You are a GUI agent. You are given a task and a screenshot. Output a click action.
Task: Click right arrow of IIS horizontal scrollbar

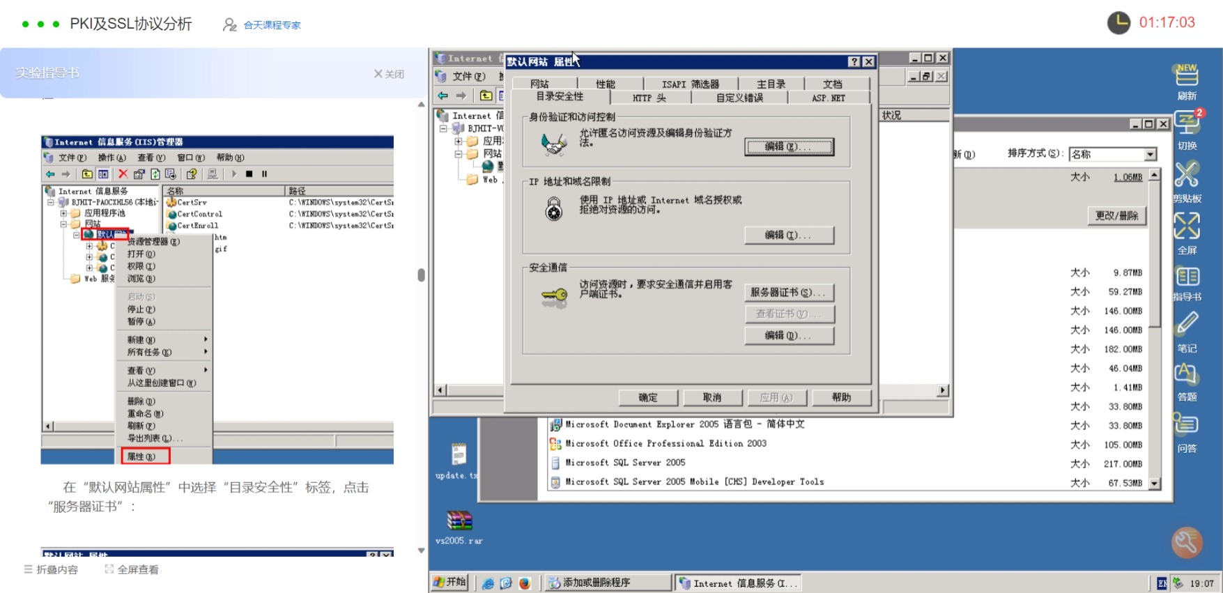[943, 390]
